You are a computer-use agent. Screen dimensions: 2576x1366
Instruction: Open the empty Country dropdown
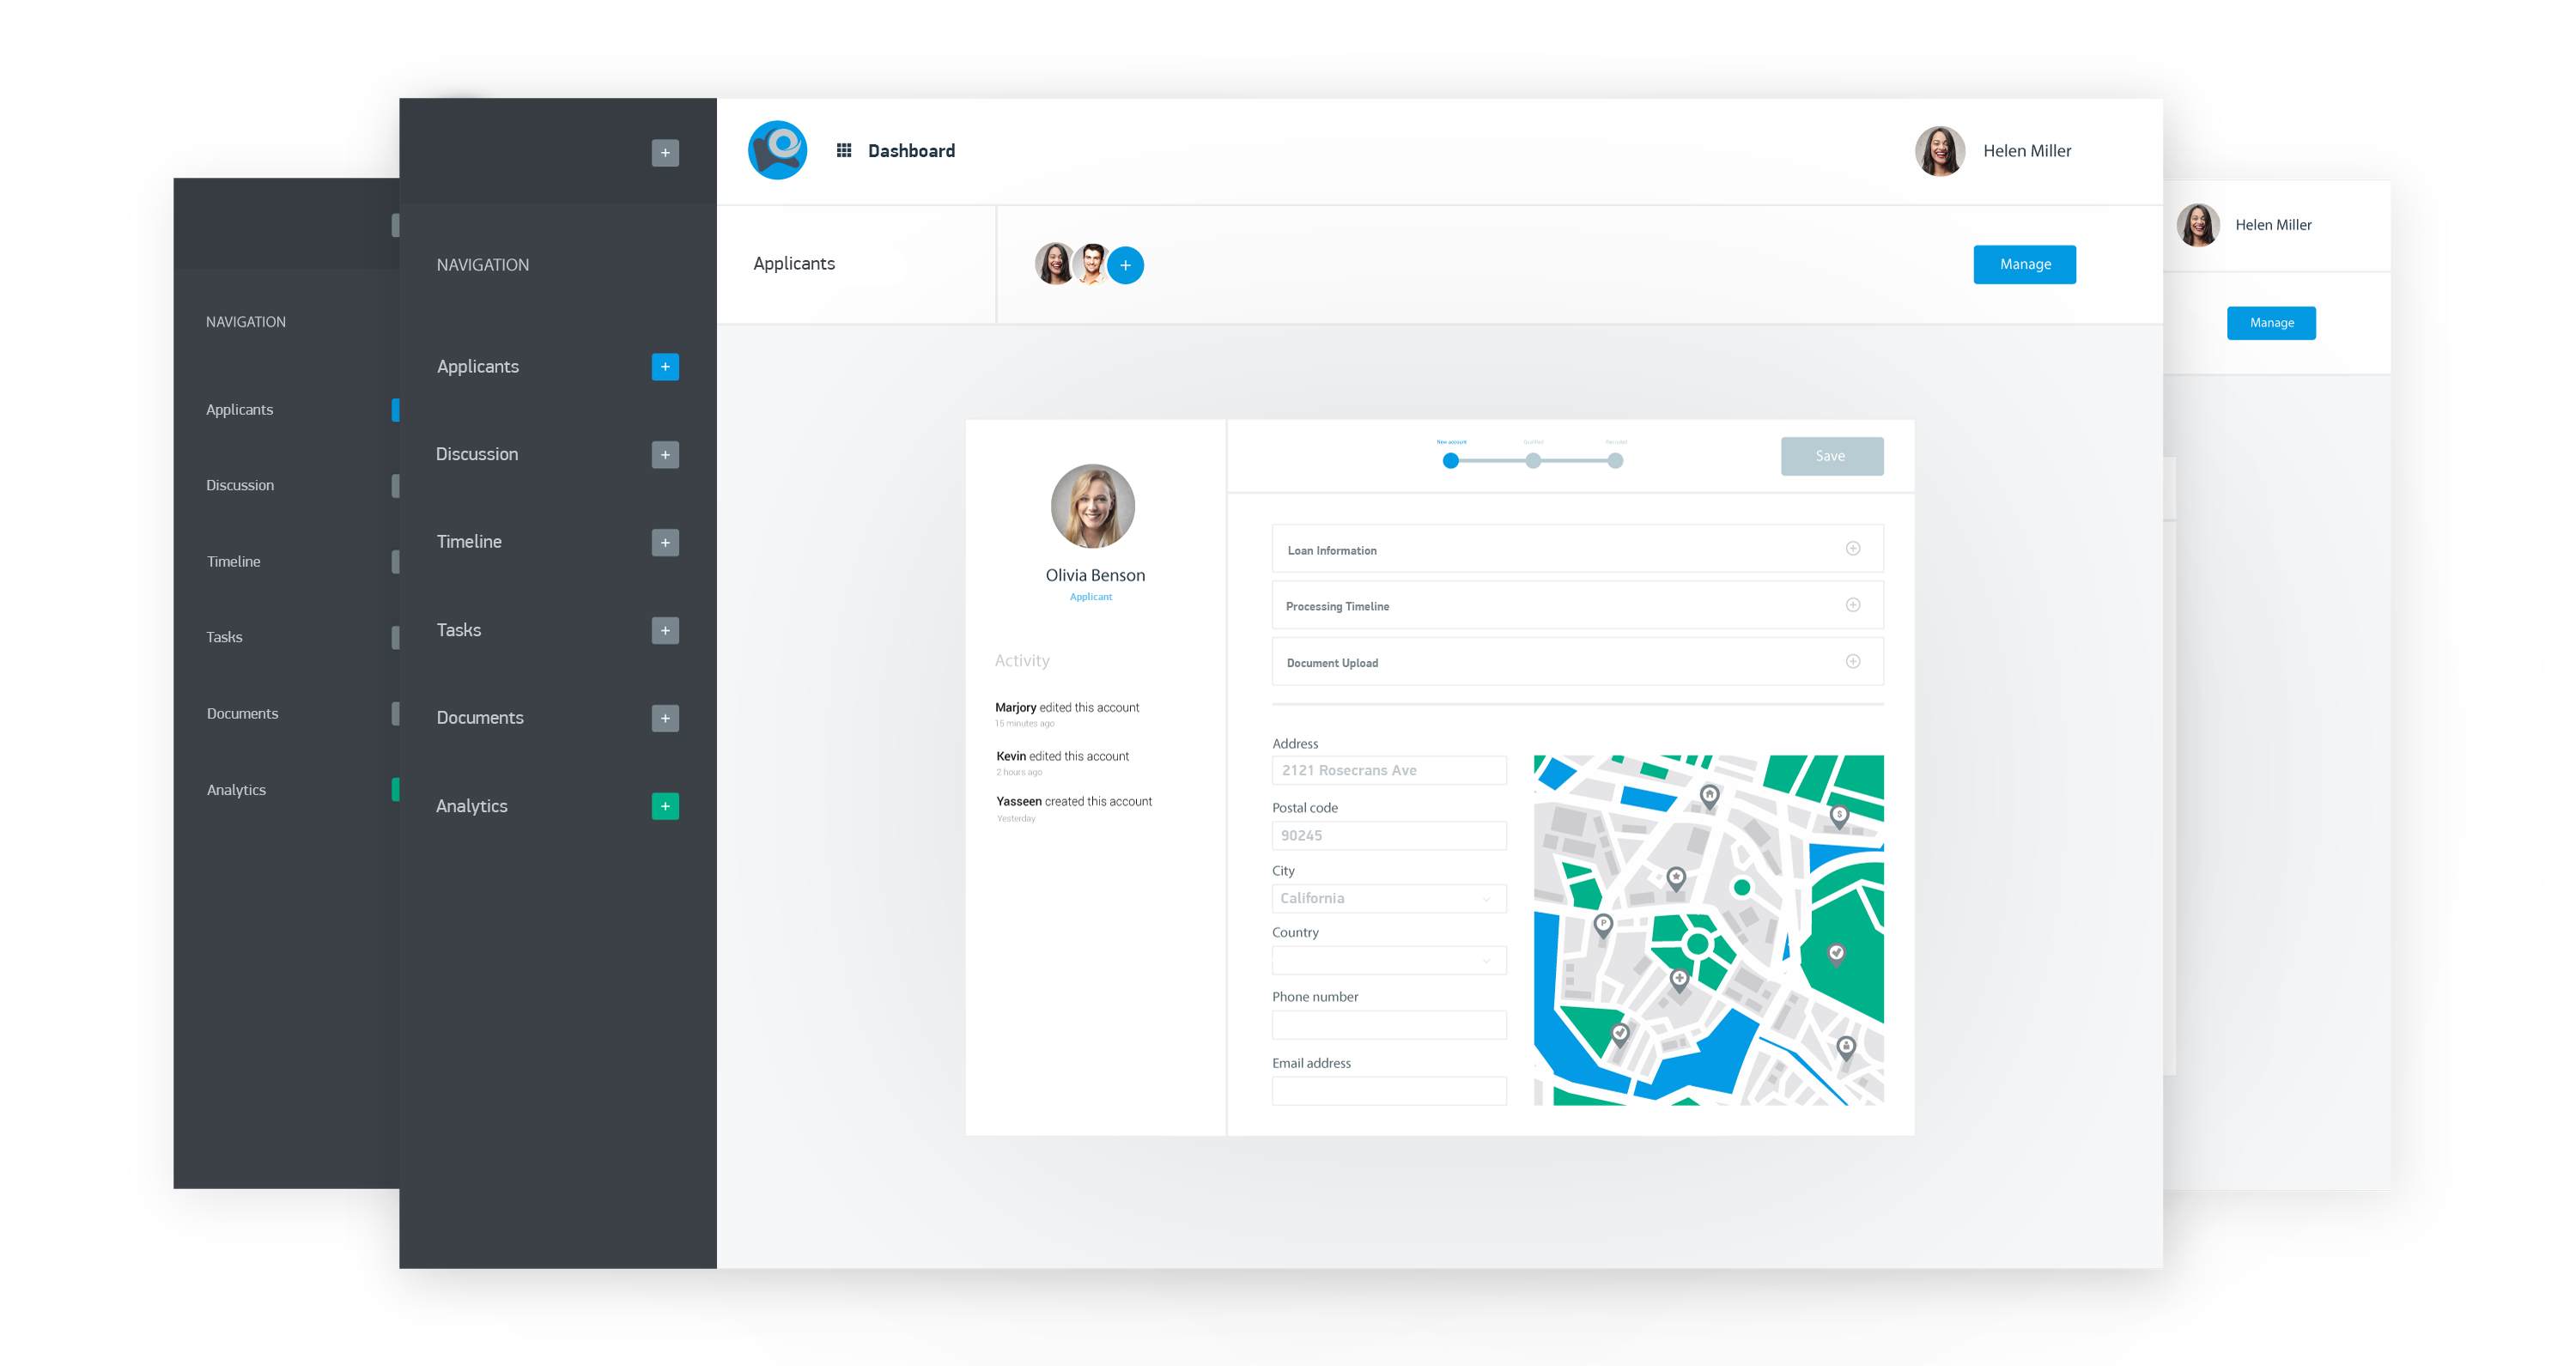pyautogui.click(x=1389, y=961)
